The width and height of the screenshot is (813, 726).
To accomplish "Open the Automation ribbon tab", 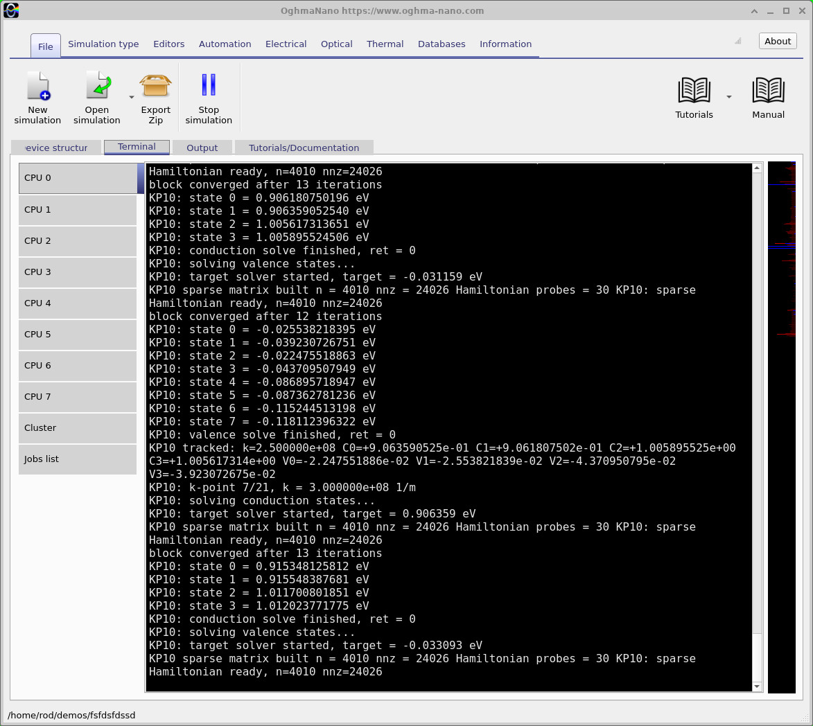I will pyautogui.click(x=225, y=44).
